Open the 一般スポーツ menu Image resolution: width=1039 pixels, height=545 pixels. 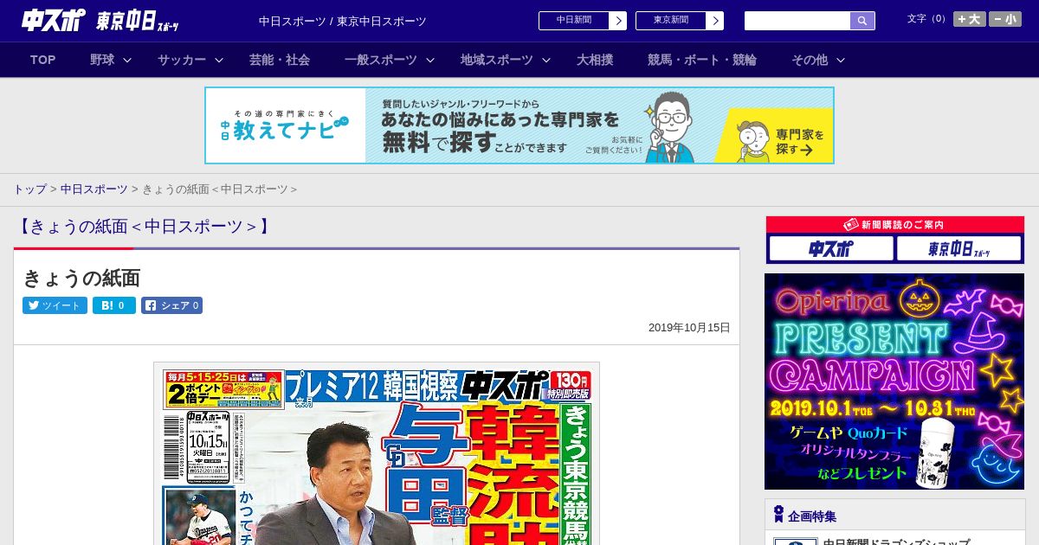tap(381, 60)
